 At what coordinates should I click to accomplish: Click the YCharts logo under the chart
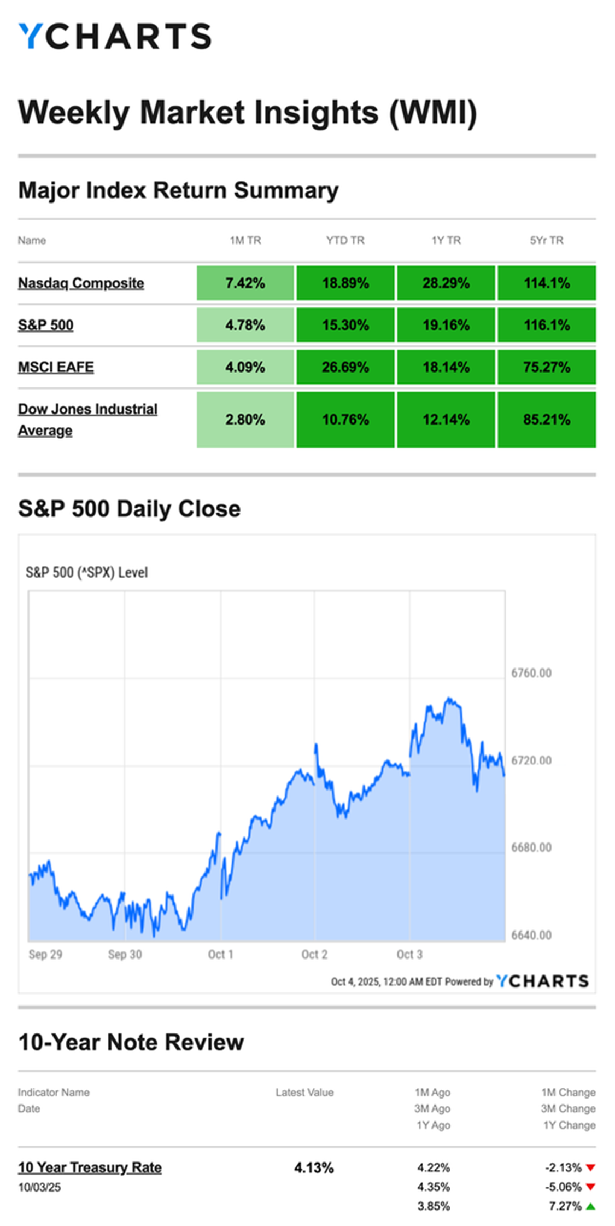coord(542,981)
